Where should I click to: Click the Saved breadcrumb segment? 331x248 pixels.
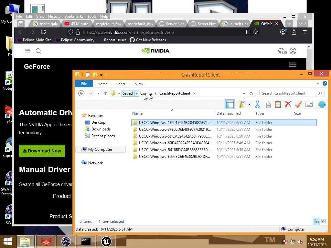(x=128, y=93)
